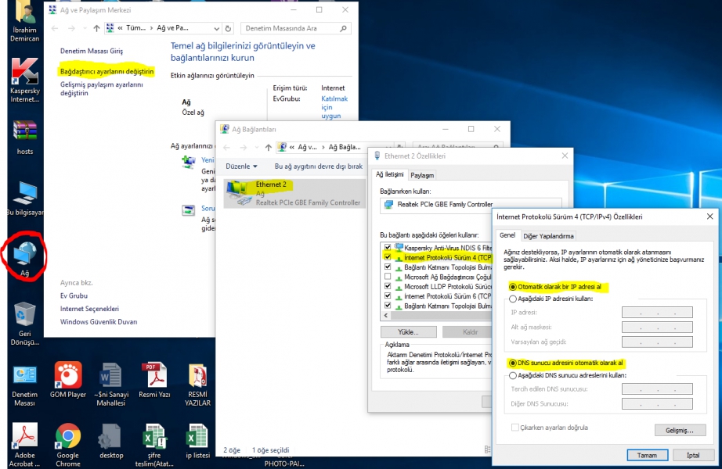This screenshot has height=469, width=722.
Task: Switch to the Paylaşım tab
Action: [x=422, y=175]
